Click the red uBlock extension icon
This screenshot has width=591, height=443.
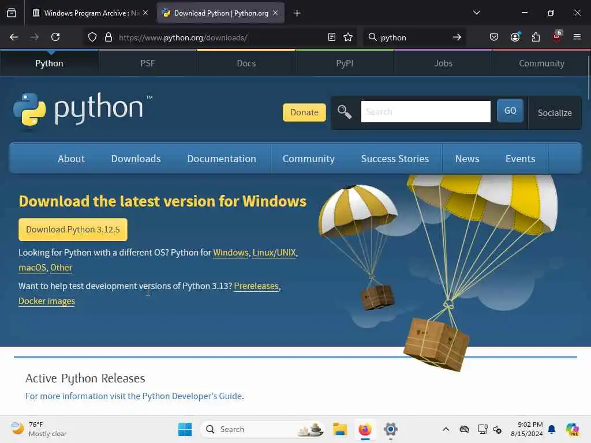(x=557, y=36)
